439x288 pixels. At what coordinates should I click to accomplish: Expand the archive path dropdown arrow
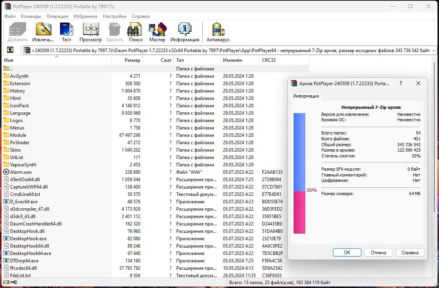pos(434,51)
